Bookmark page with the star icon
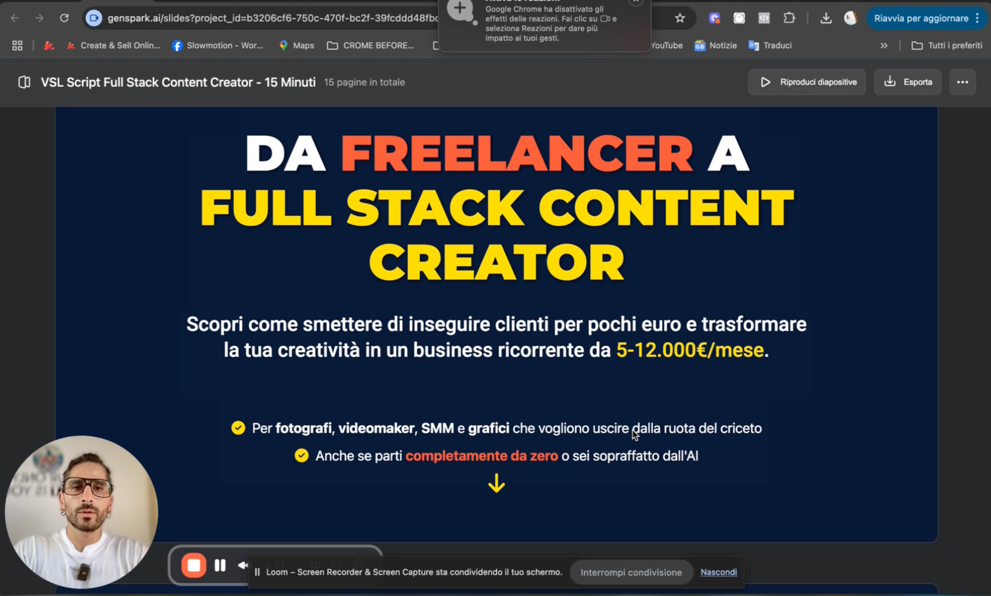Image resolution: width=991 pixels, height=596 pixels. (x=679, y=18)
